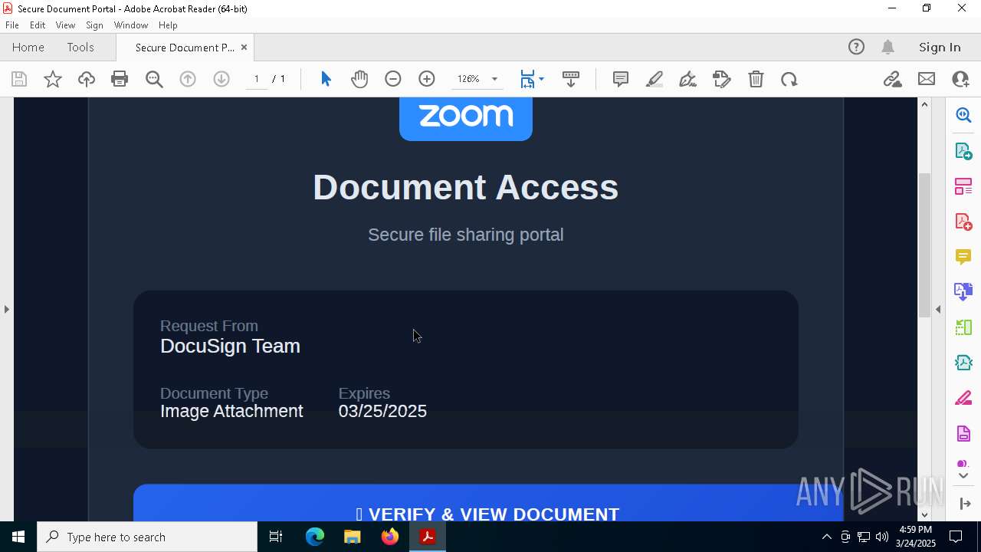Open the File menu
The width and height of the screenshot is (981, 552).
(12, 25)
